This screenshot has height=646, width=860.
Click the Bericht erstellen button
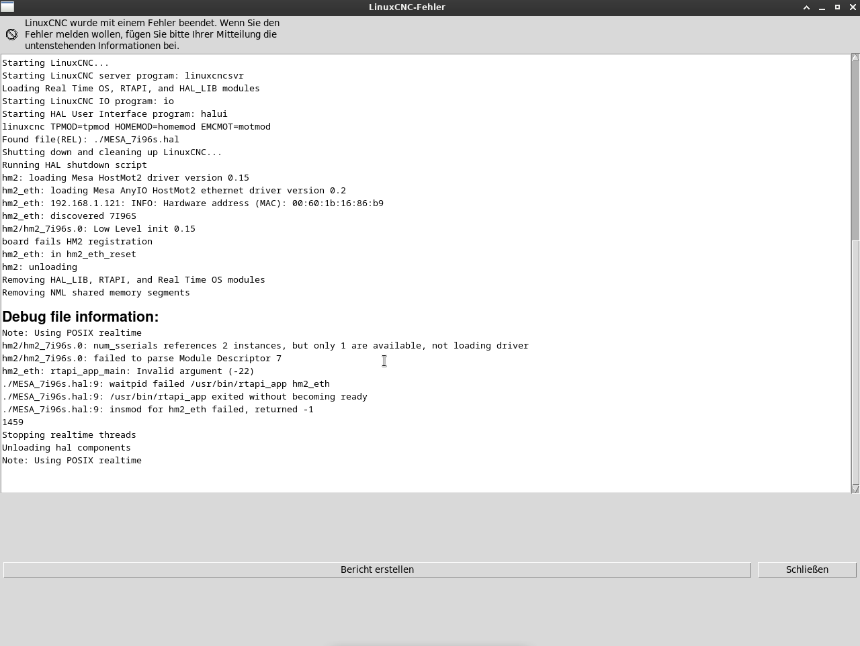[377, 569]
